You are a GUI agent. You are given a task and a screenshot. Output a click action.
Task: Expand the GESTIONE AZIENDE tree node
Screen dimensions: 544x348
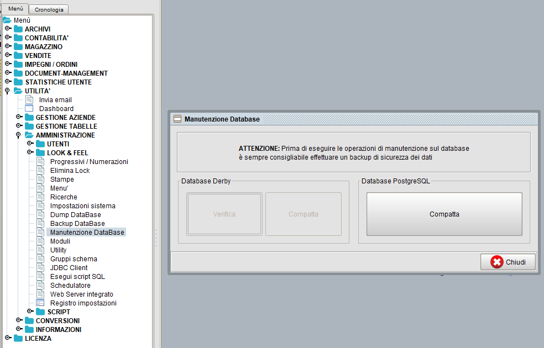(x=19, y=117)
